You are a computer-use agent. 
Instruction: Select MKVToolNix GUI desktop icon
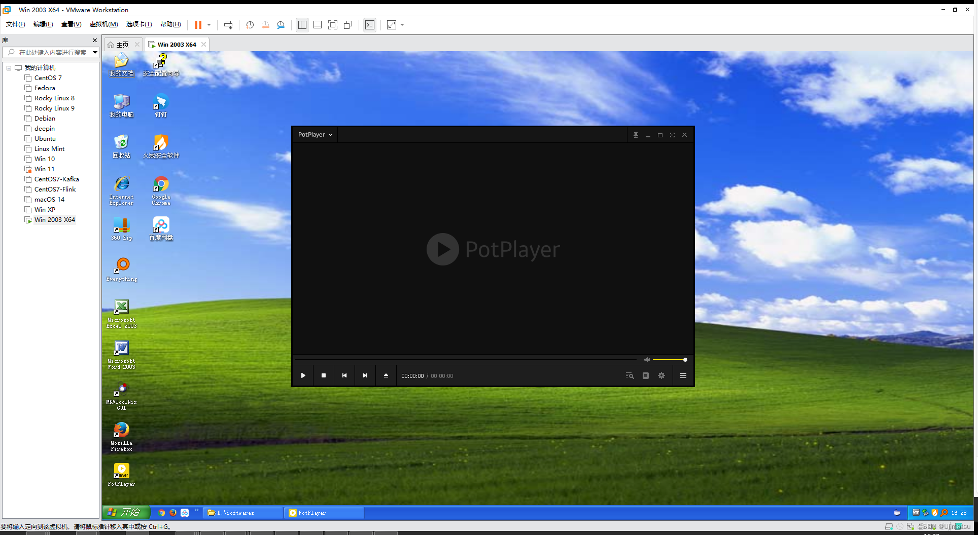coord(122,396)
